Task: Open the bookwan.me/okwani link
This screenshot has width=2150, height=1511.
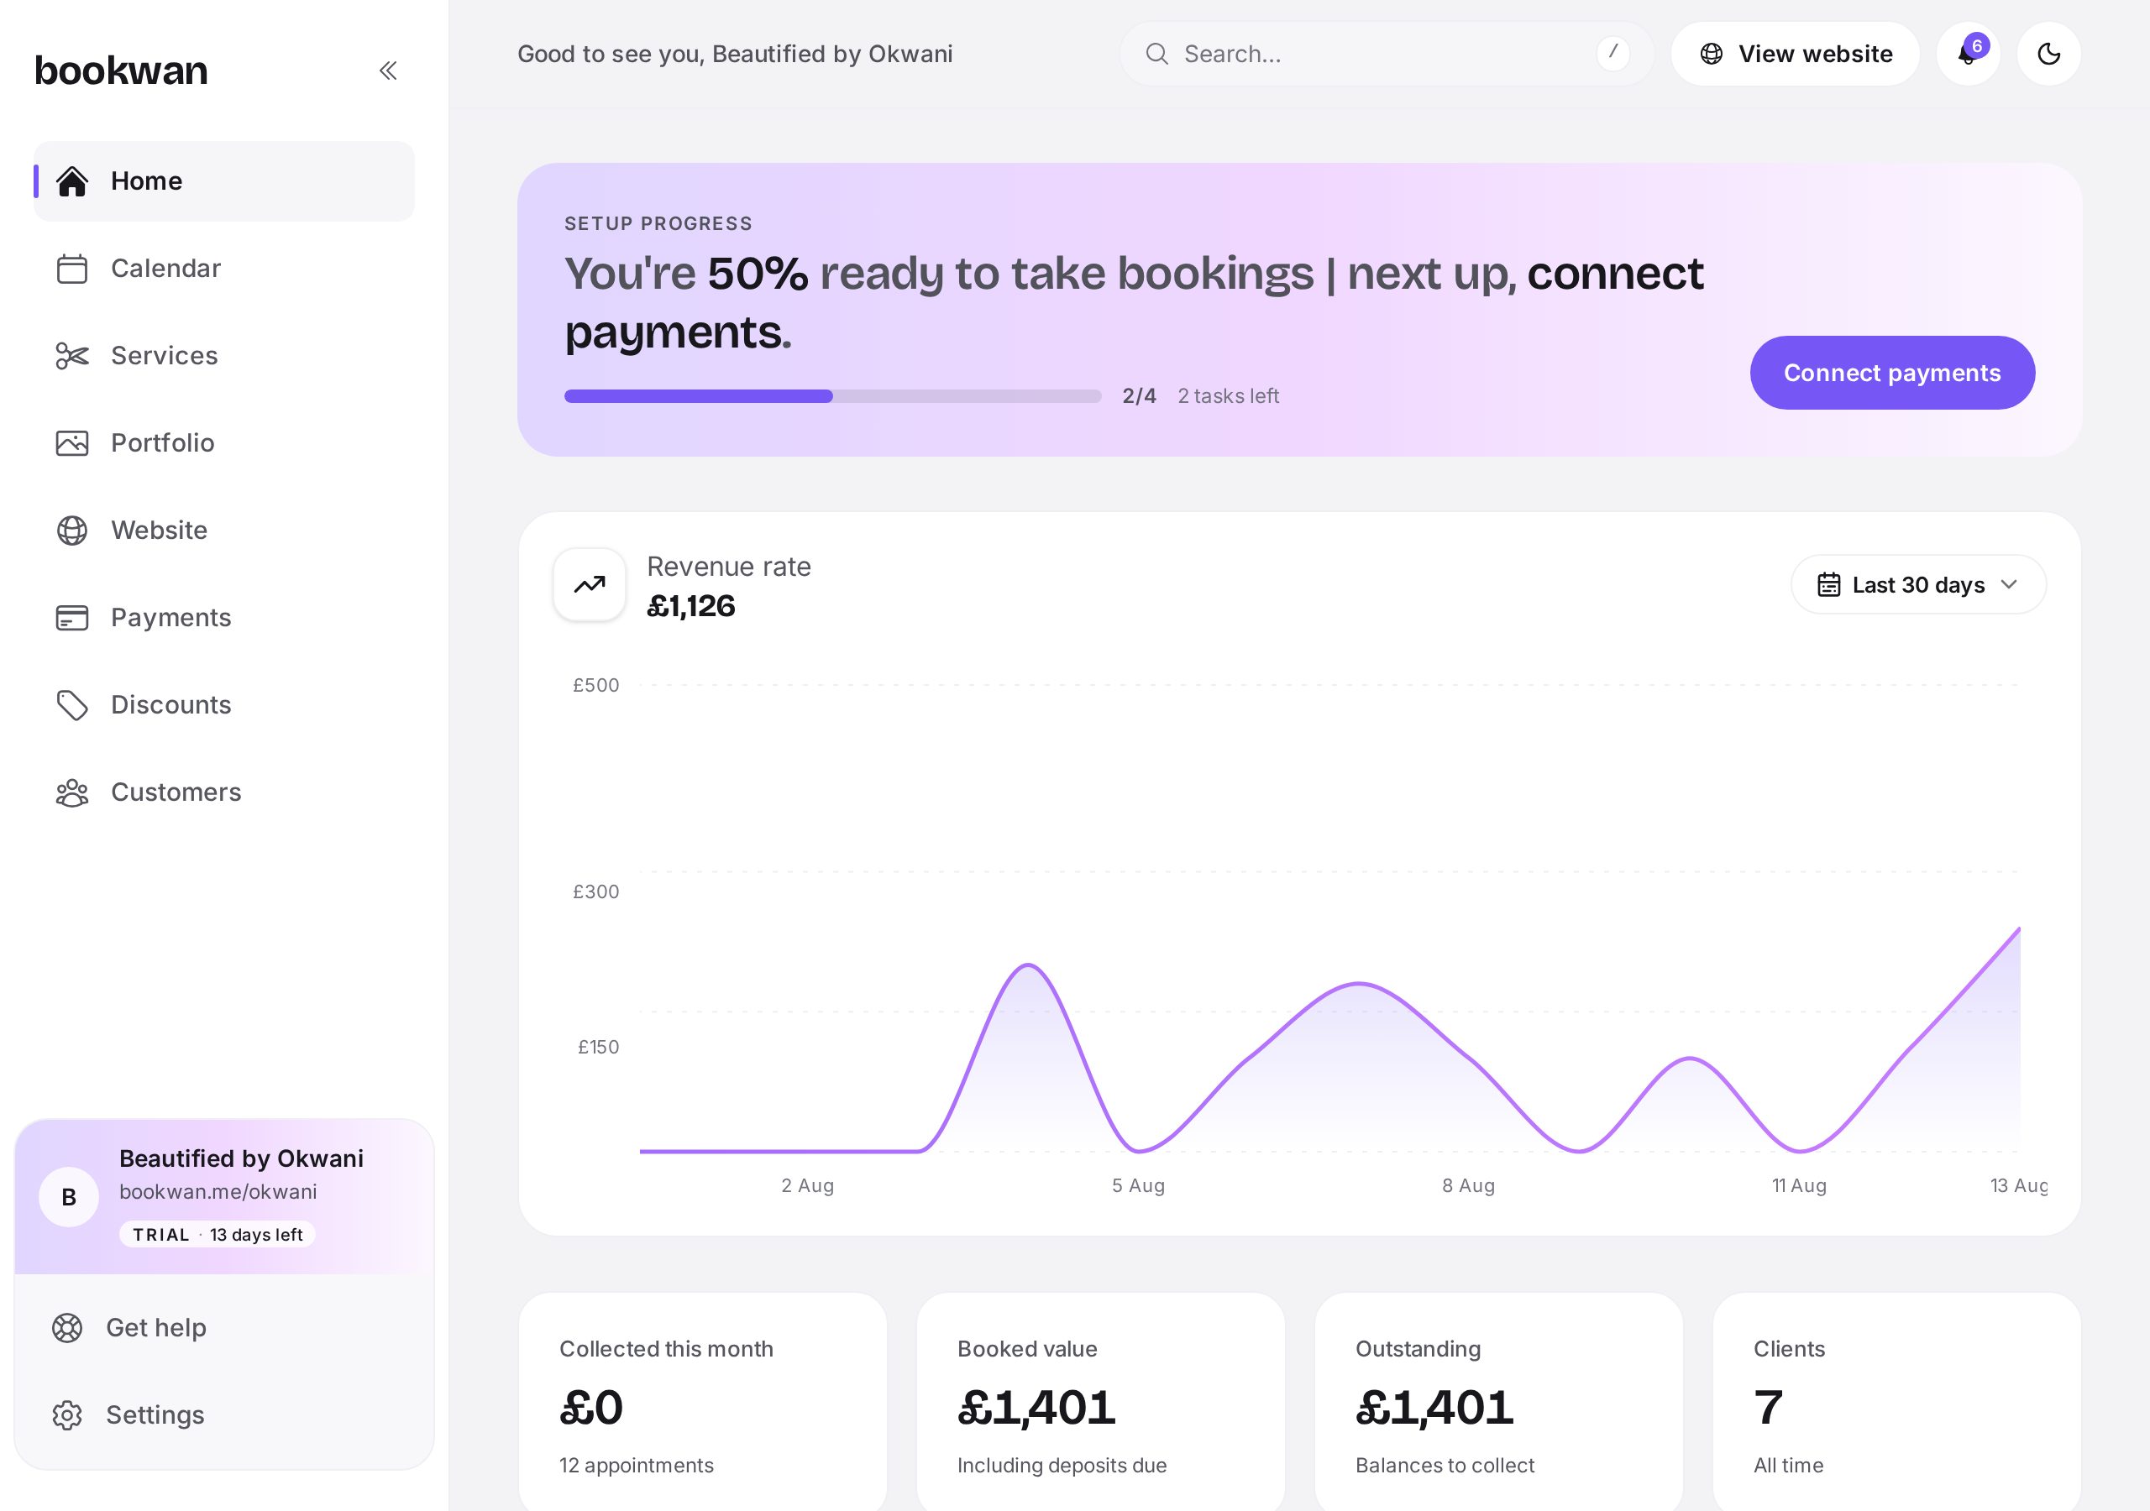Action: [218, 1192]
